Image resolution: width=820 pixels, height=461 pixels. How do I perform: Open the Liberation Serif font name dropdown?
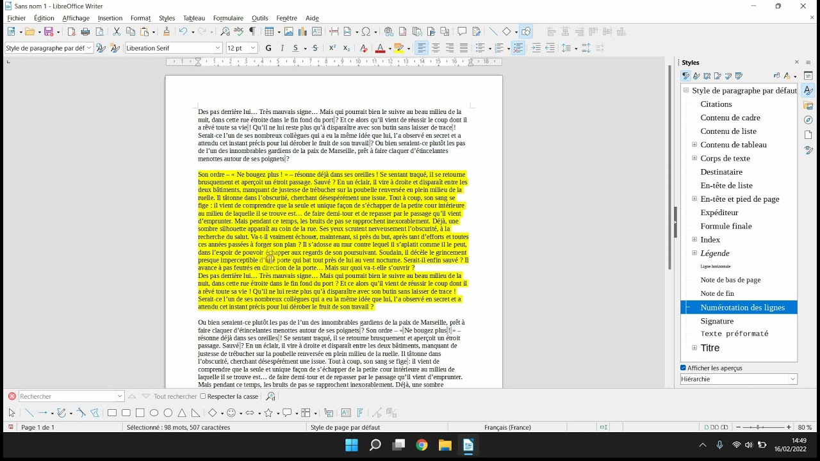click(218, 48)
